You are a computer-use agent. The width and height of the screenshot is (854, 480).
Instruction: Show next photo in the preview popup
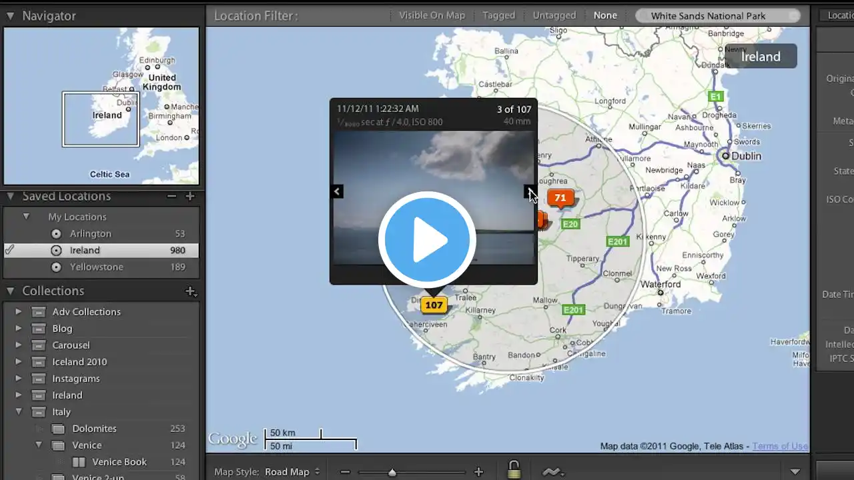click(x=529, y=192)
